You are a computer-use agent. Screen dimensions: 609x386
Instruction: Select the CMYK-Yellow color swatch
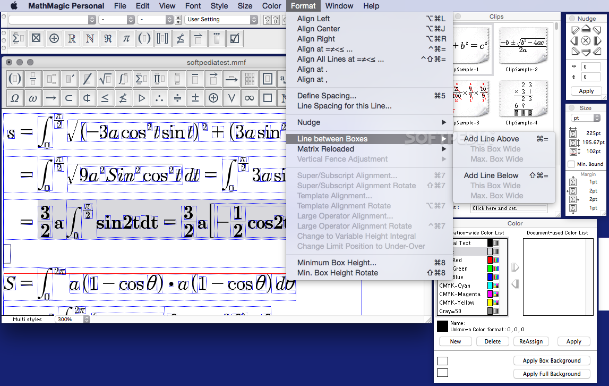[490, 303]
